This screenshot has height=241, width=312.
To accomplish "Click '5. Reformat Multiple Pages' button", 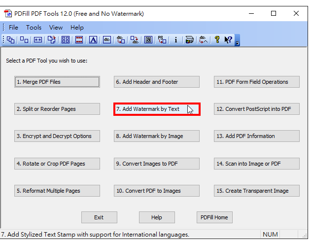I will pyautogui.click(x=57, y=191).
